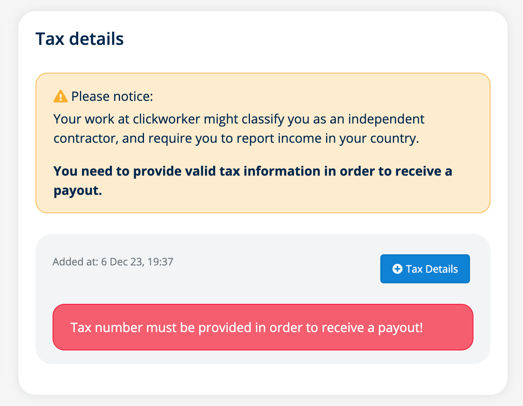Click the yellow 'Please notice' panel
The width and height of the screenshot is (523, 406).
pos(263,142)
